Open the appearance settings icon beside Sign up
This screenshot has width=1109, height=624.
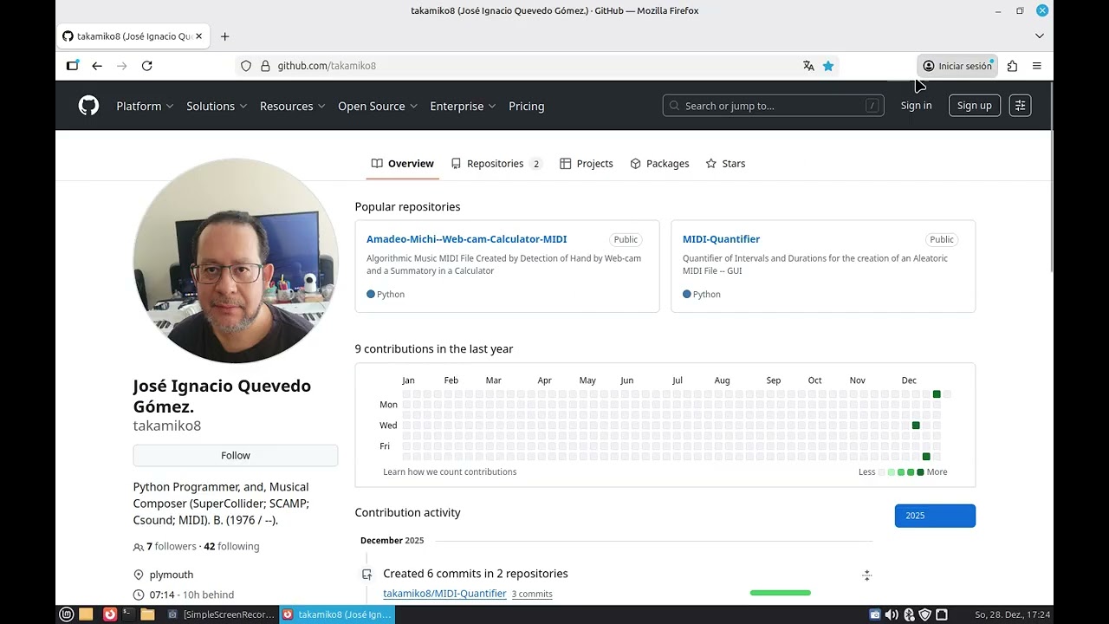tap(1020, 106)
